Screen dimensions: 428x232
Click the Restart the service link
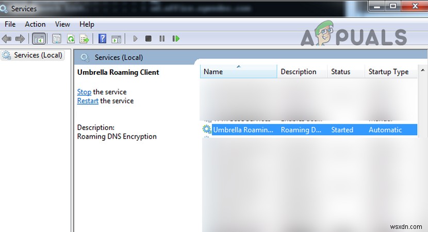pyautogui.click(x=88, y=101)
